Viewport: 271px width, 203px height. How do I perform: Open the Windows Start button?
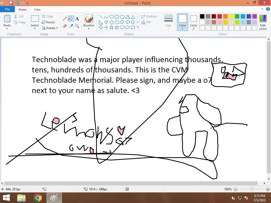[x=6, y=198]
